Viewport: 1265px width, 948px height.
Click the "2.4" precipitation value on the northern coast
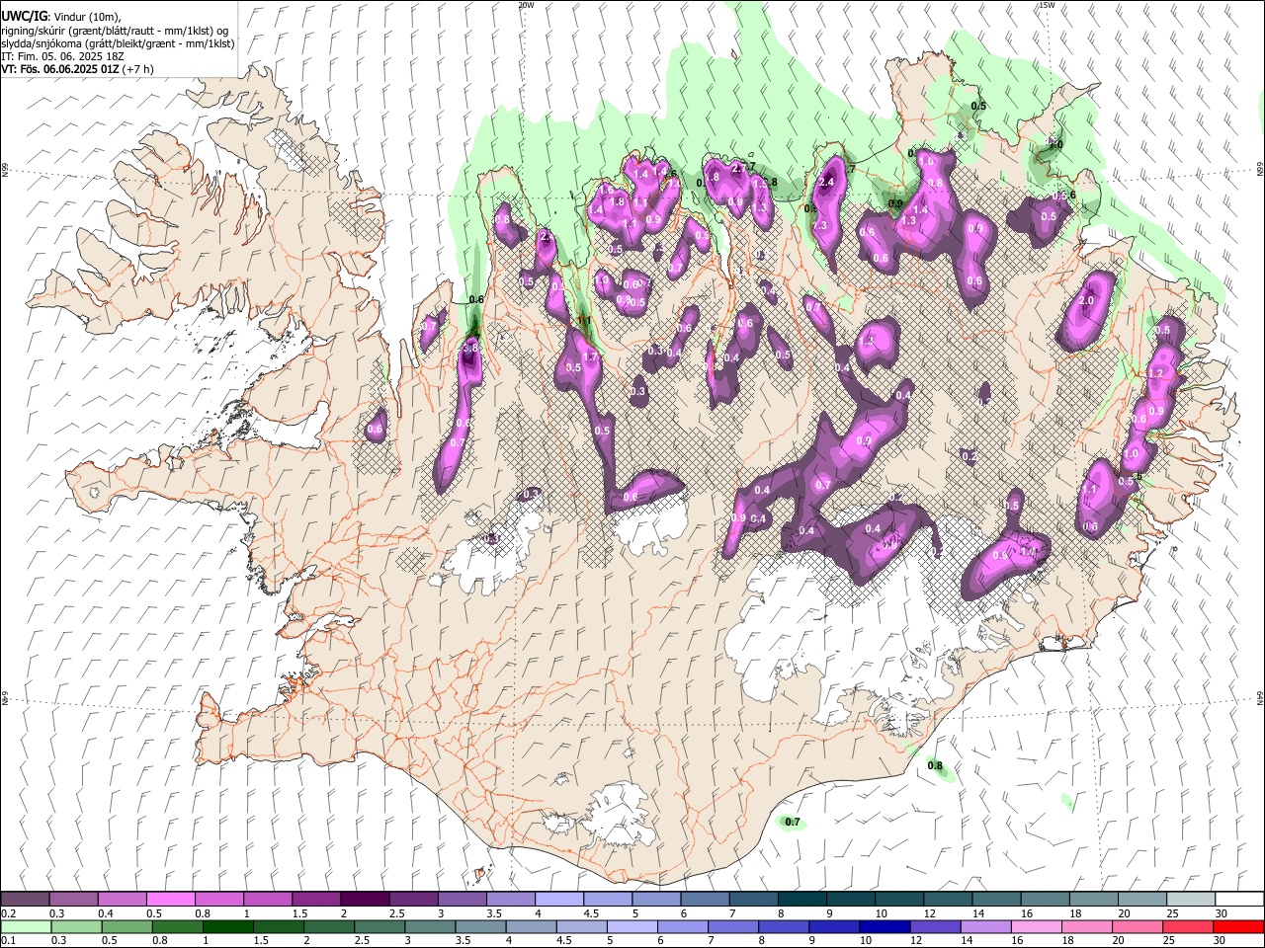[x=827, y=182]
